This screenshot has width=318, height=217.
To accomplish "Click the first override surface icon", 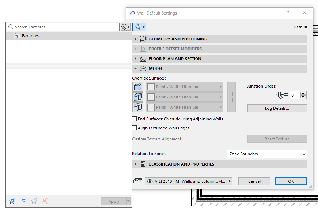I will click(138, 87).
